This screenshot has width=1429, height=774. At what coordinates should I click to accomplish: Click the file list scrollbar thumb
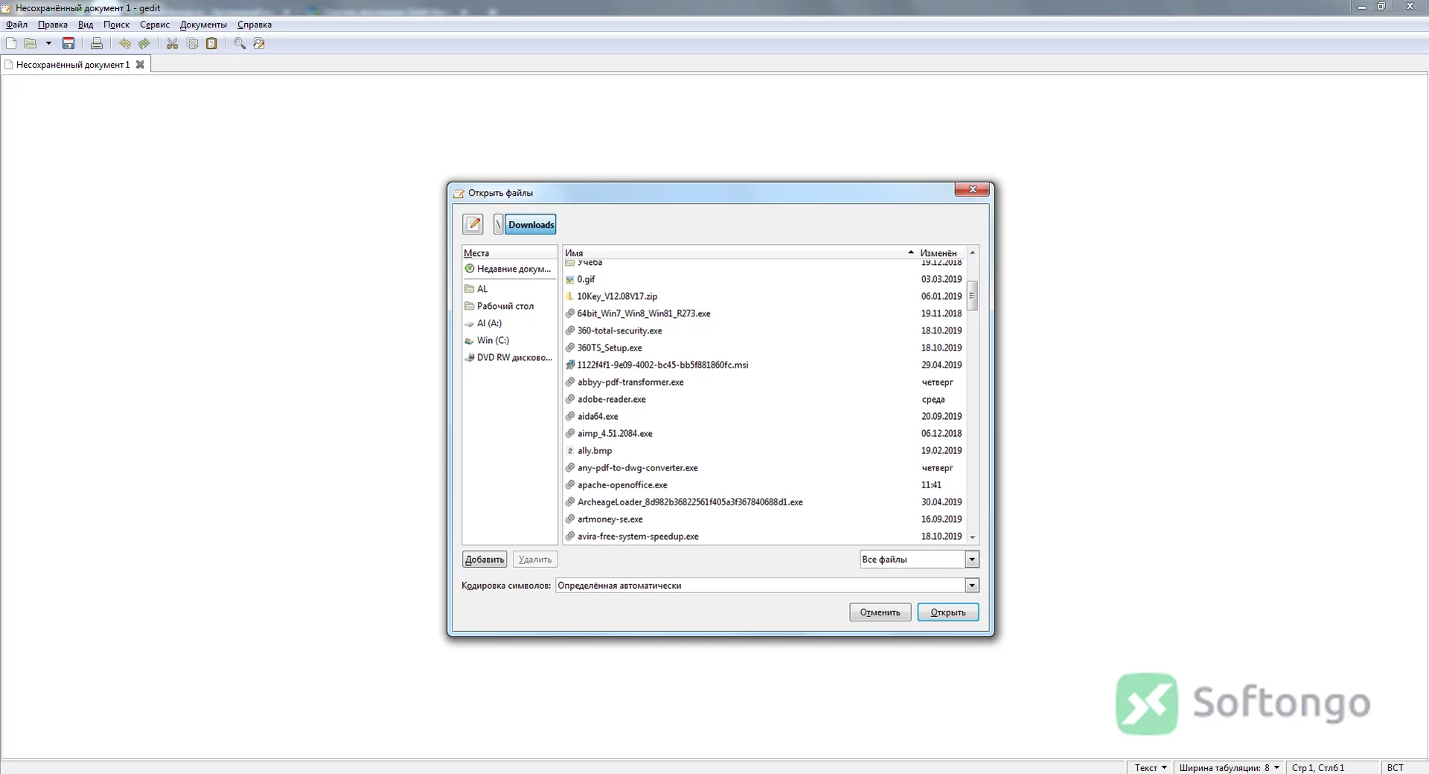click(972, 295)
